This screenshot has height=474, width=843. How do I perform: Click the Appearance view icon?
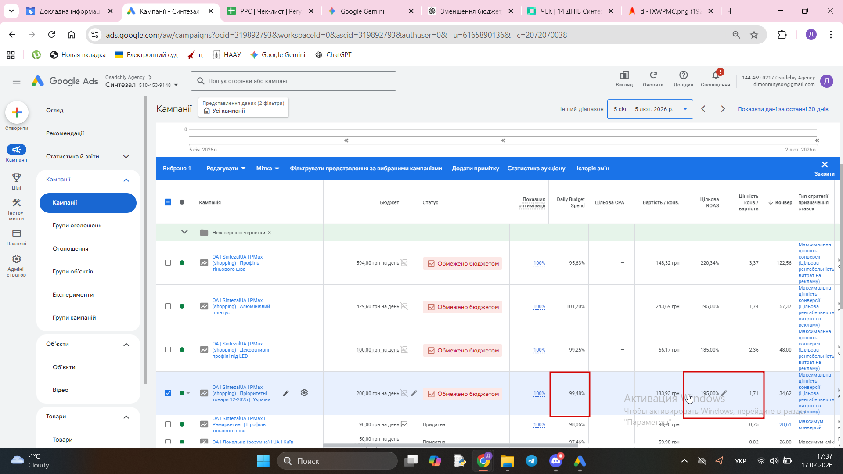click(624, 75)
